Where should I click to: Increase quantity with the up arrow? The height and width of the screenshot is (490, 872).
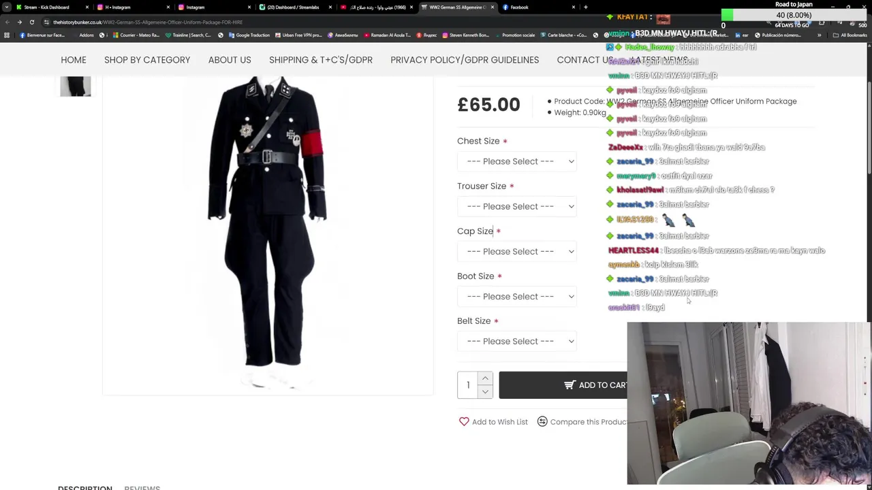485,378
